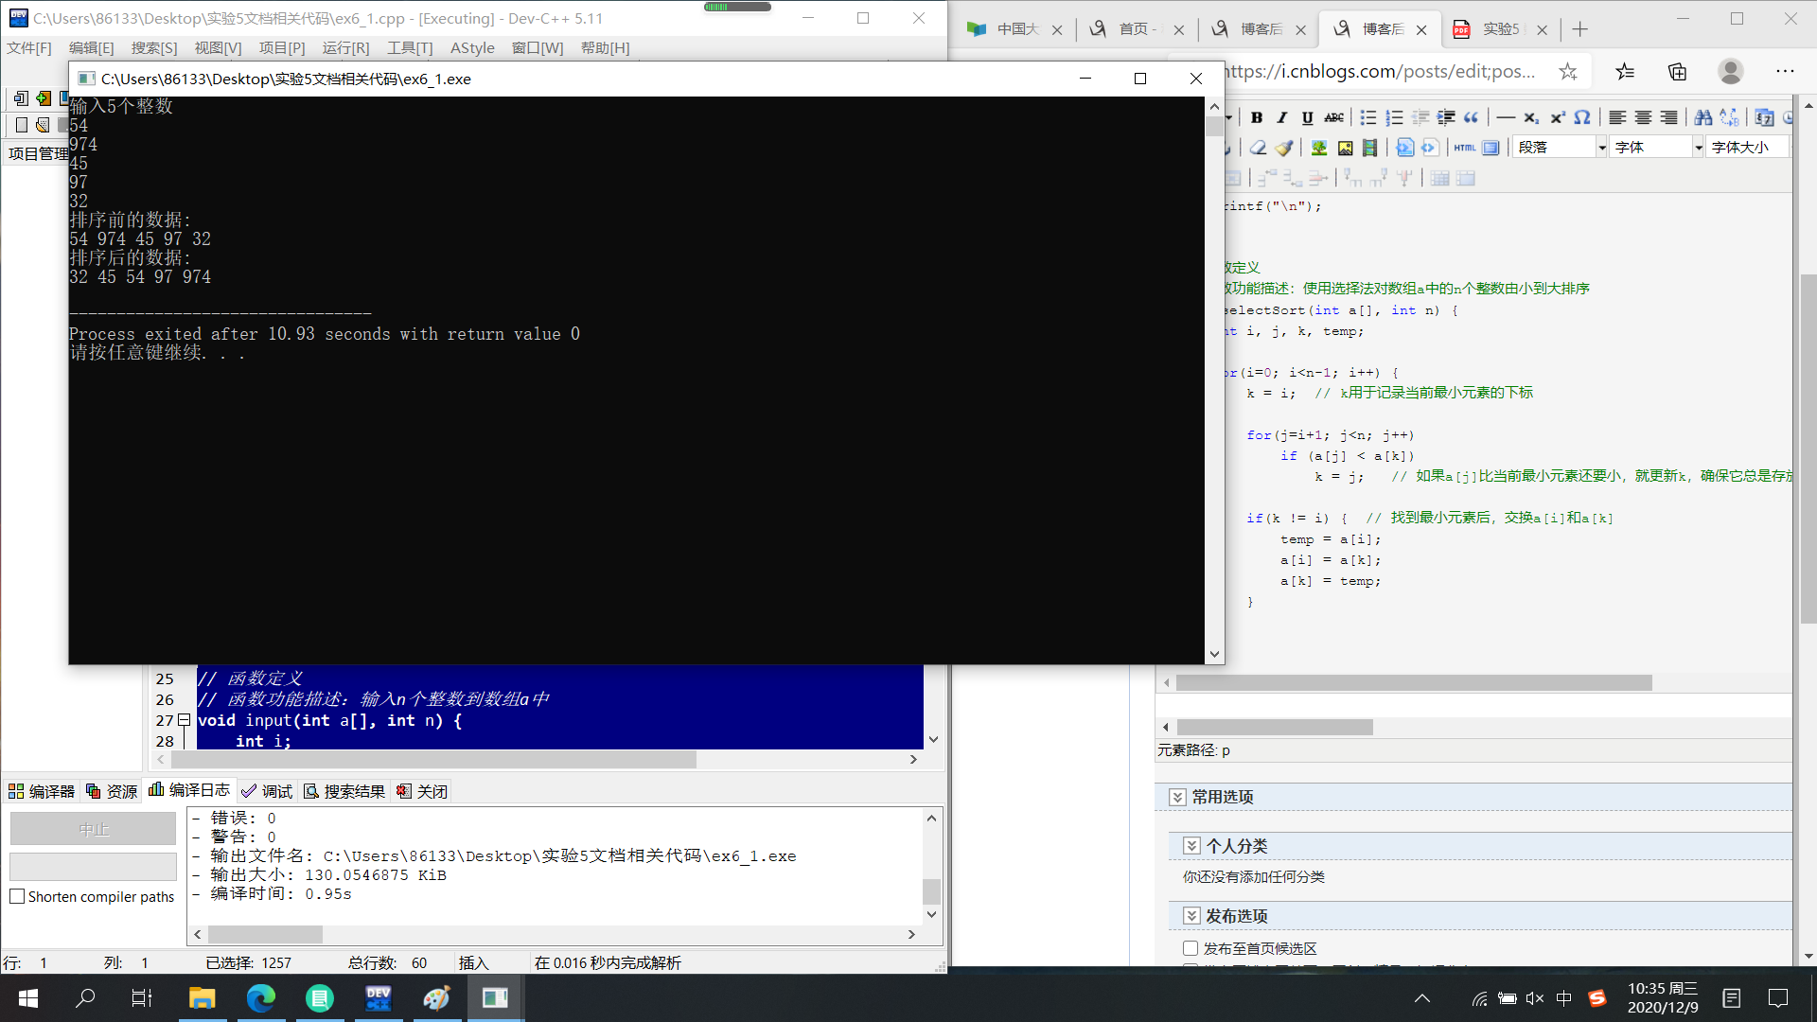Collapse the function fold on line 27
Image resolution: width=1817 pixels, height=1022 pixels.
coord(185,720)
